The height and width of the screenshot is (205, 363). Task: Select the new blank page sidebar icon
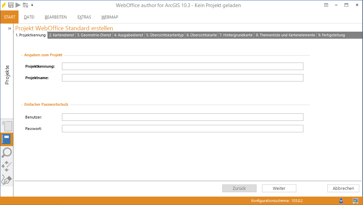[7, 126]
